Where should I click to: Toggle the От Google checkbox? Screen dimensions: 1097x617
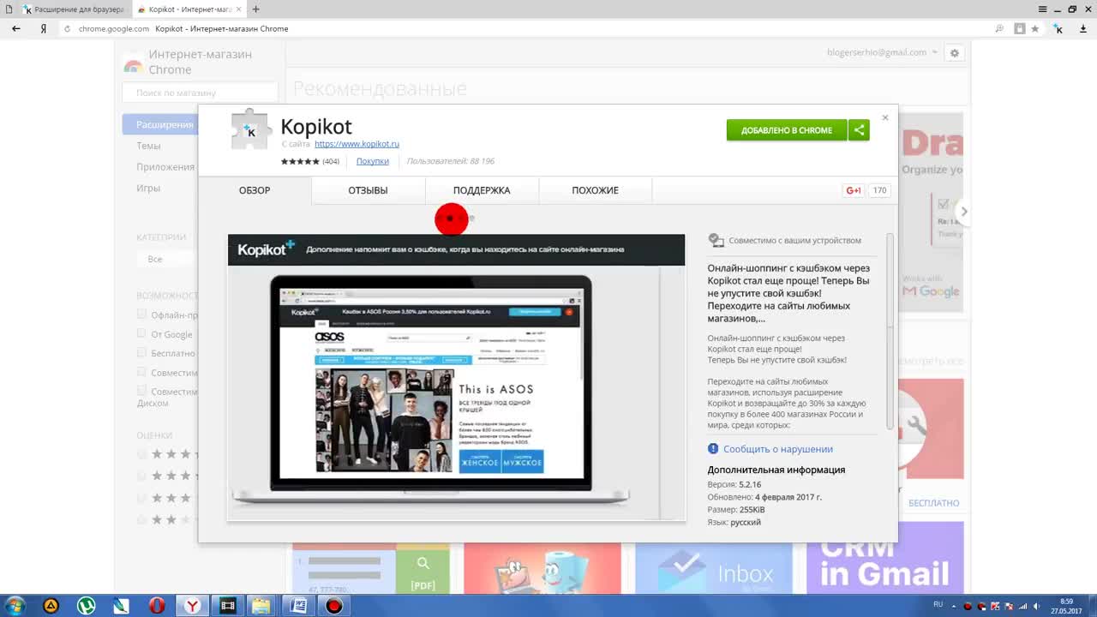click(142, 333)
